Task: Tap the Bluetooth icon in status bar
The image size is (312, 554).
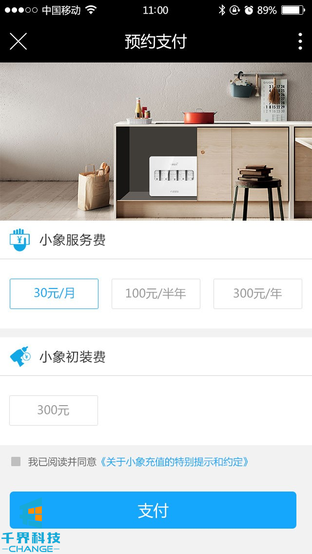Action: click(x=222, y=10)
